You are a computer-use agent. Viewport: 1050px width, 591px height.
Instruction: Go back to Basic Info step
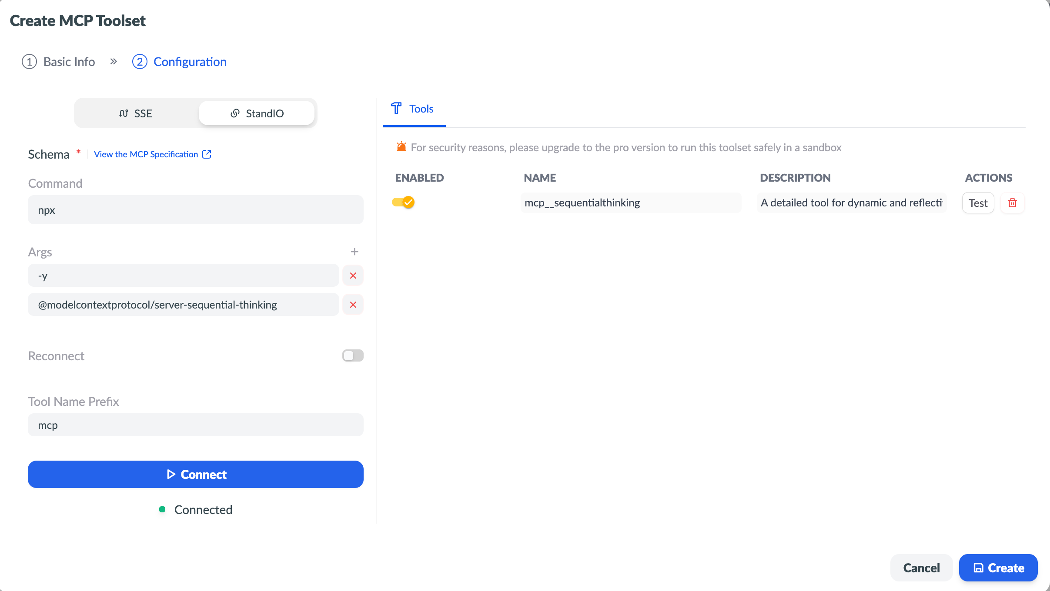(x=69, y=62)
